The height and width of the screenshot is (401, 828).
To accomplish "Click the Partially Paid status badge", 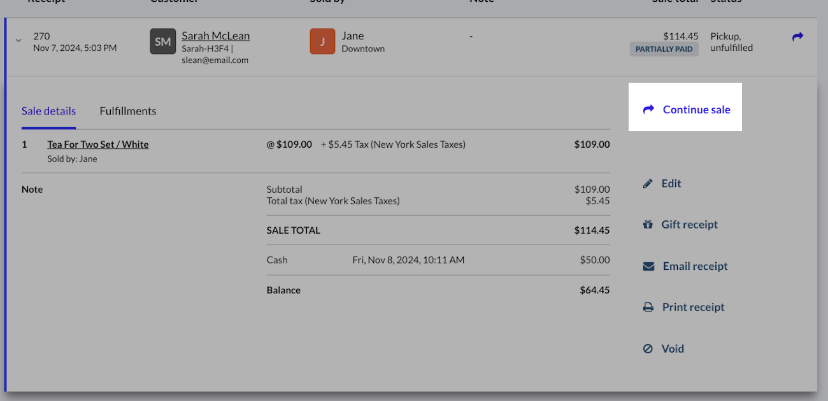I will click(664, 49).
